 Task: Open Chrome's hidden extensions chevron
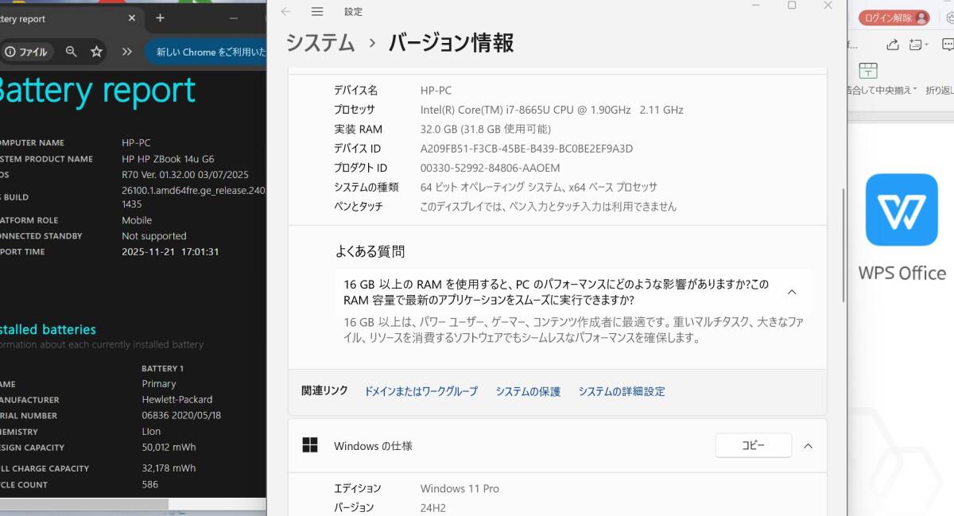click(x=127, y=52)
